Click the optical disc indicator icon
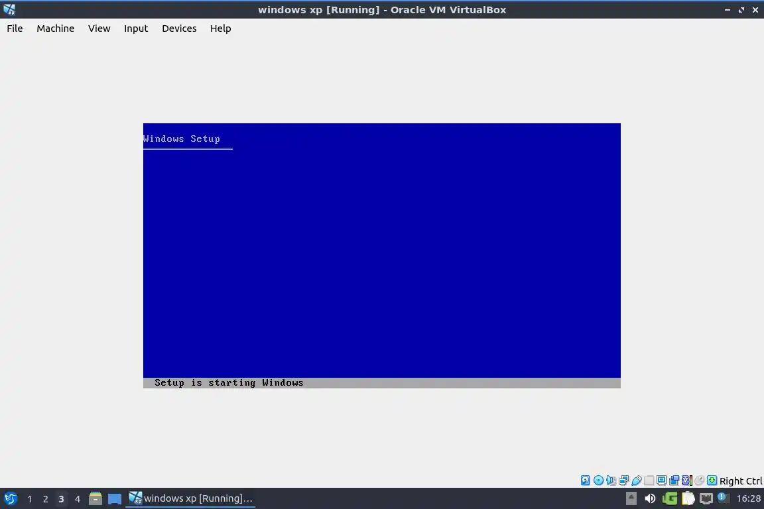The image size is (764, 509). (598, 481)
